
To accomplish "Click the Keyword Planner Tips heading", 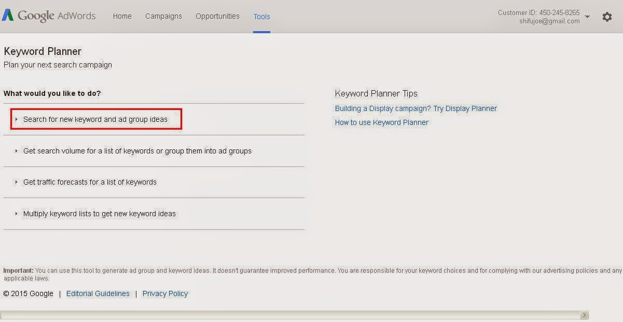I will click(376, 93).
